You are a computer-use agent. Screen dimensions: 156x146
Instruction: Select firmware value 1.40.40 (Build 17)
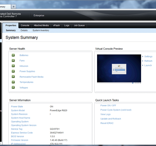coord(58,140)
